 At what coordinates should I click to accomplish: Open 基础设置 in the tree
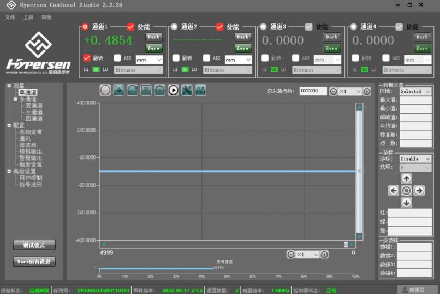31,132
